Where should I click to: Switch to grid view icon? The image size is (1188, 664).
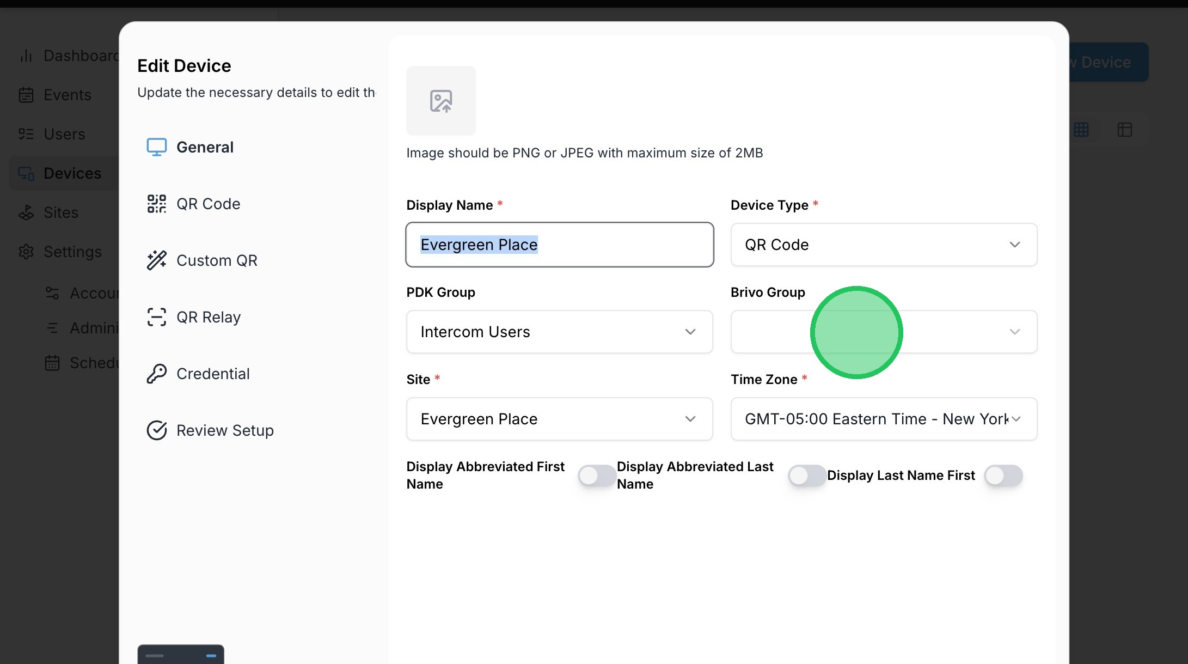pos(1081,130)
